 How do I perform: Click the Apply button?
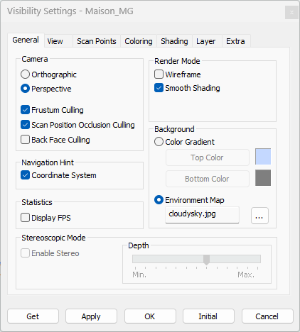point(91,316)
